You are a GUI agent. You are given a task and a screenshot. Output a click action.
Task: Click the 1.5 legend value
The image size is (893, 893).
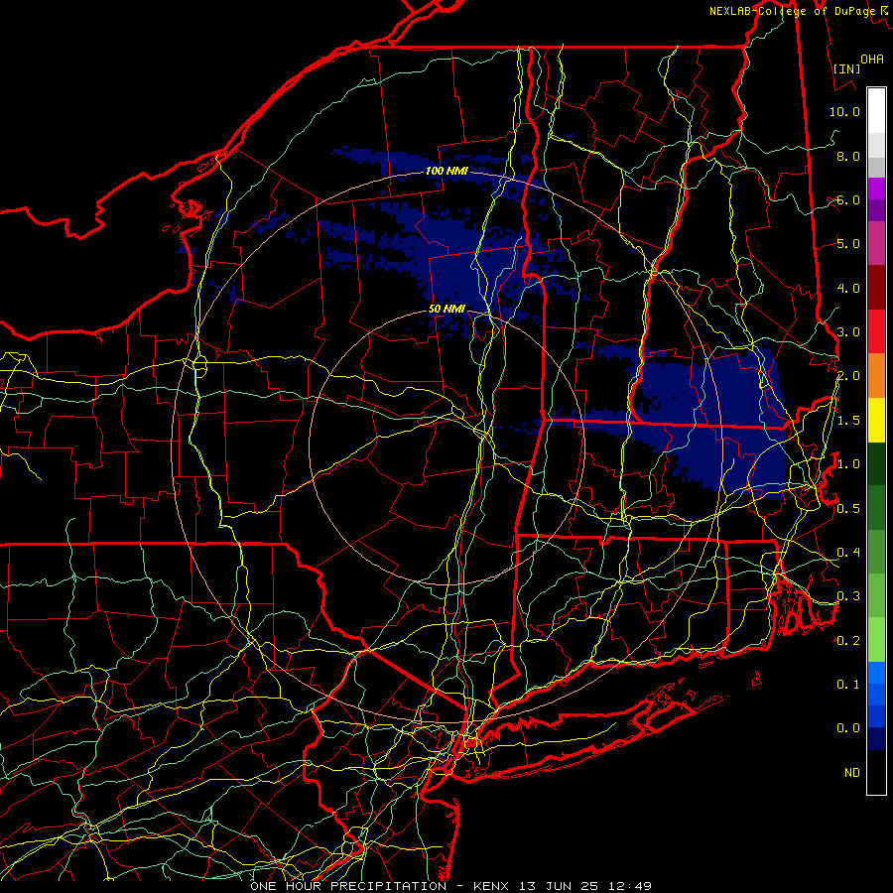pos(848,421)
